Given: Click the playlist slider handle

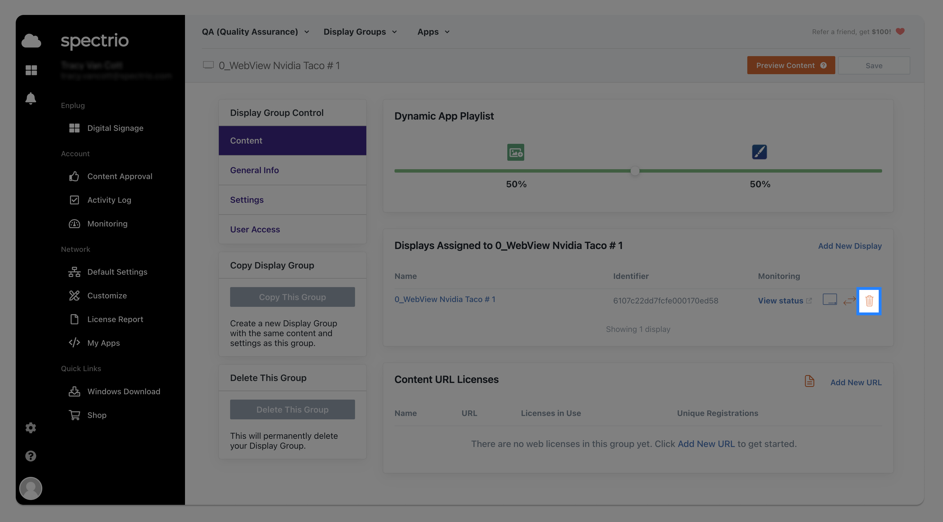Looking at the screenshot, I should [635, 171].
